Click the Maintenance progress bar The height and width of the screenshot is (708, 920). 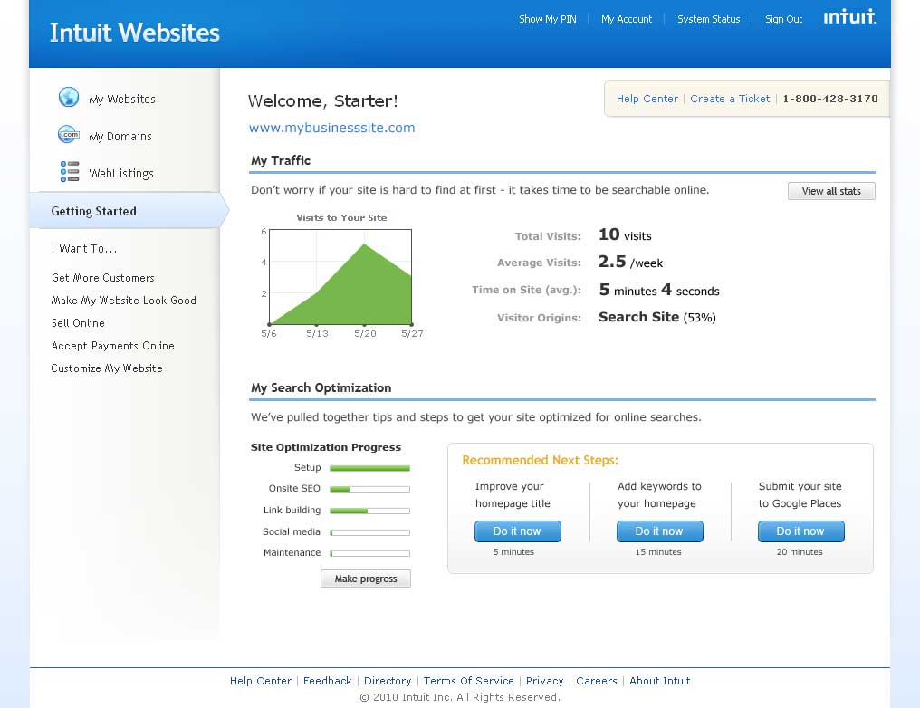click(x=369, y=553)
